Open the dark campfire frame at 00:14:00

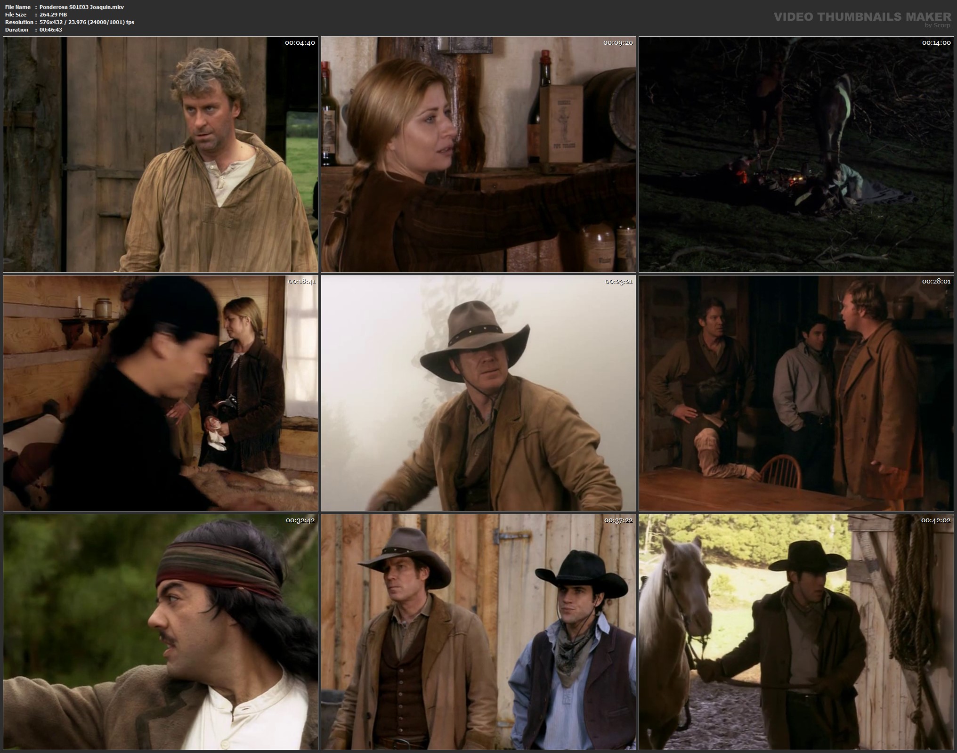point(796,154)
